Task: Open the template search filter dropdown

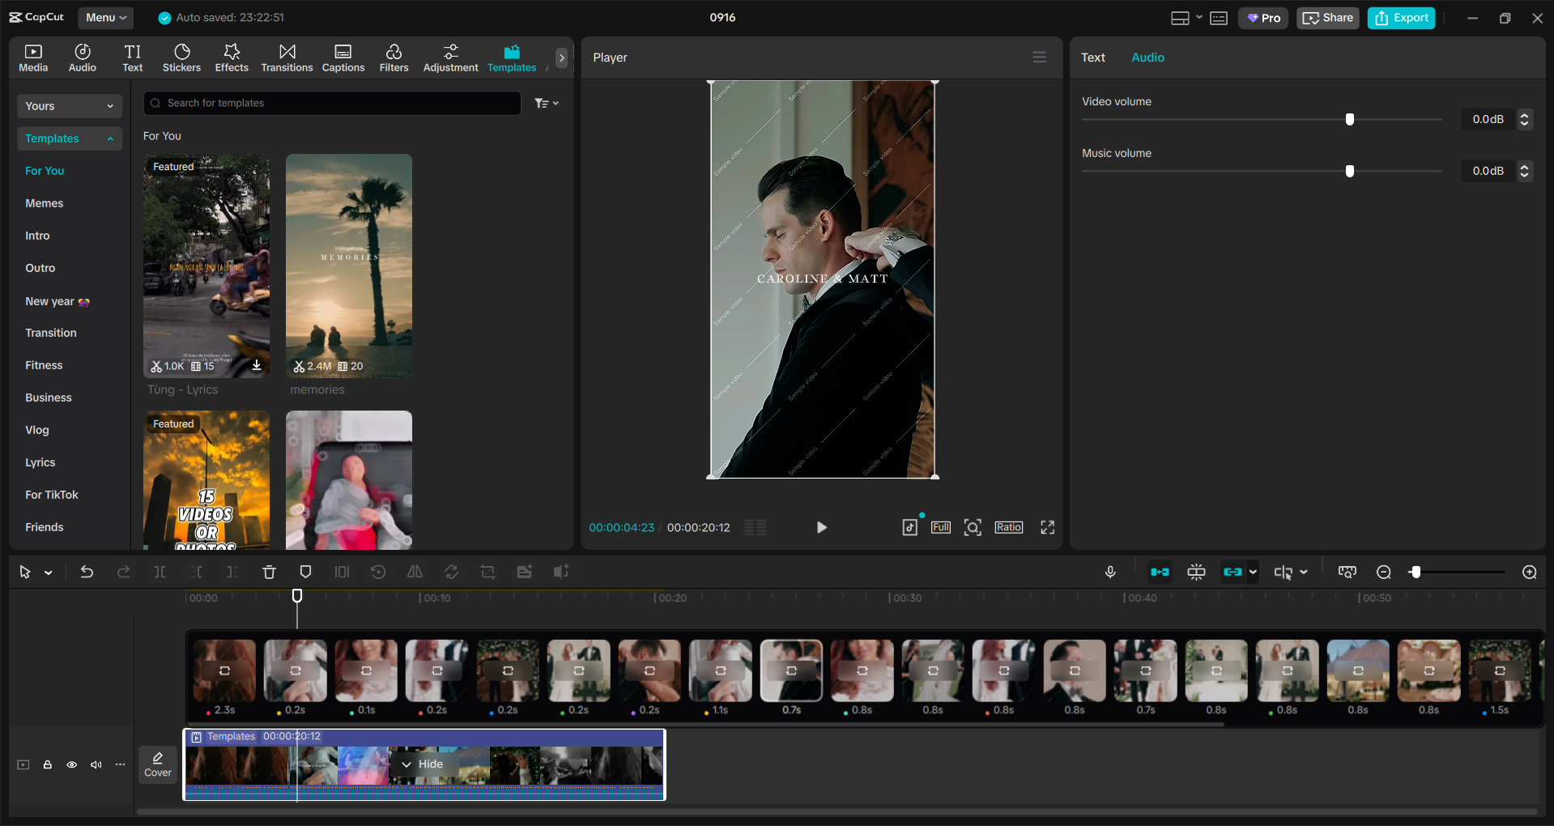Action: [x=547, y=103]
